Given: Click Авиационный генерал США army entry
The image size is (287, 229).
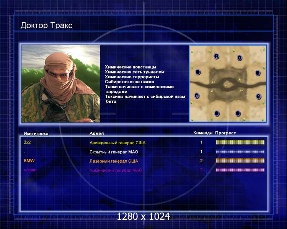Looking at the screenshot, I should pos(117,143).
